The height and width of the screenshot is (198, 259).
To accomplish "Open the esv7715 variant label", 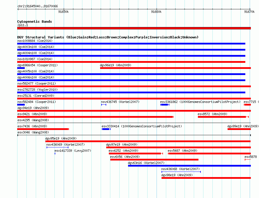I will 250,102.
